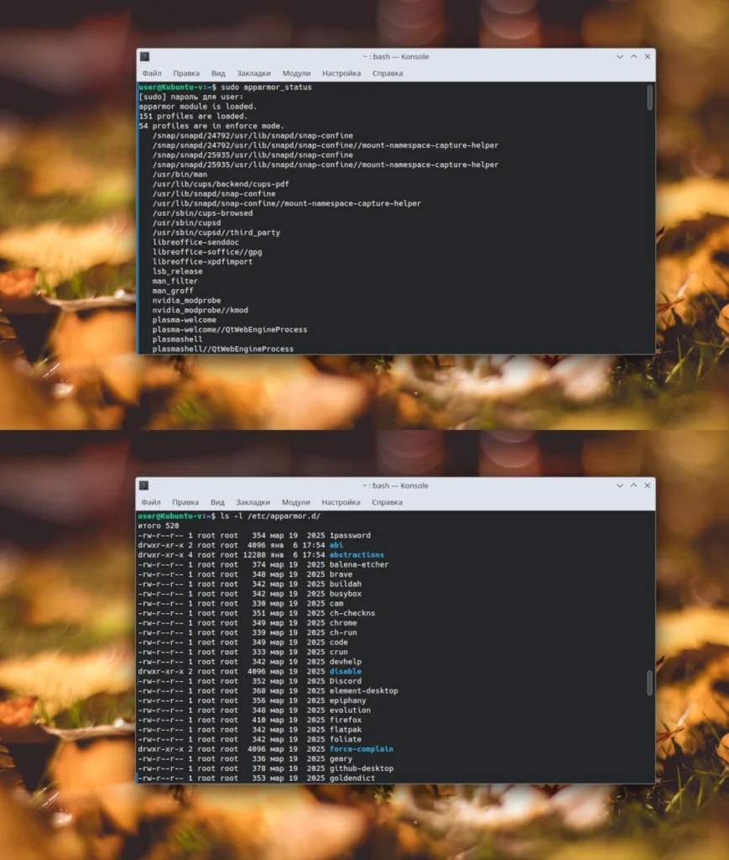Click 'devhelp' file name
Viewport: 729px width, 860px height.
(345, 662)
